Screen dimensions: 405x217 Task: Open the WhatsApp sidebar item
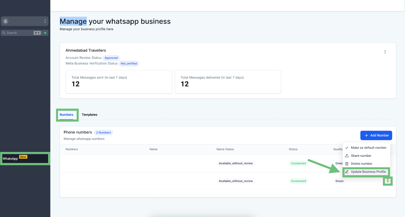(25, 159)
